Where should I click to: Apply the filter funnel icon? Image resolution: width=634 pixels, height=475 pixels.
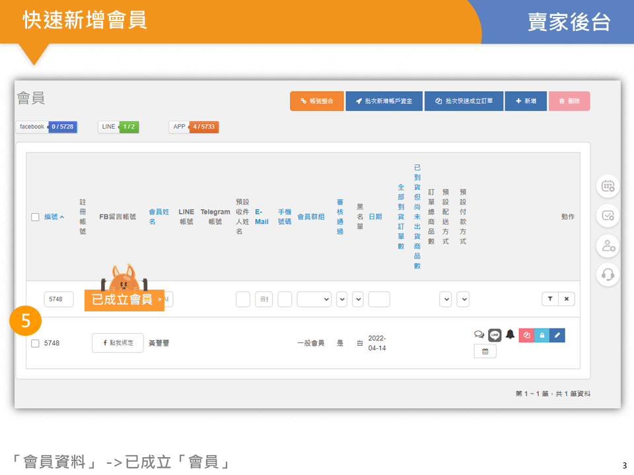tap(549, 299)
